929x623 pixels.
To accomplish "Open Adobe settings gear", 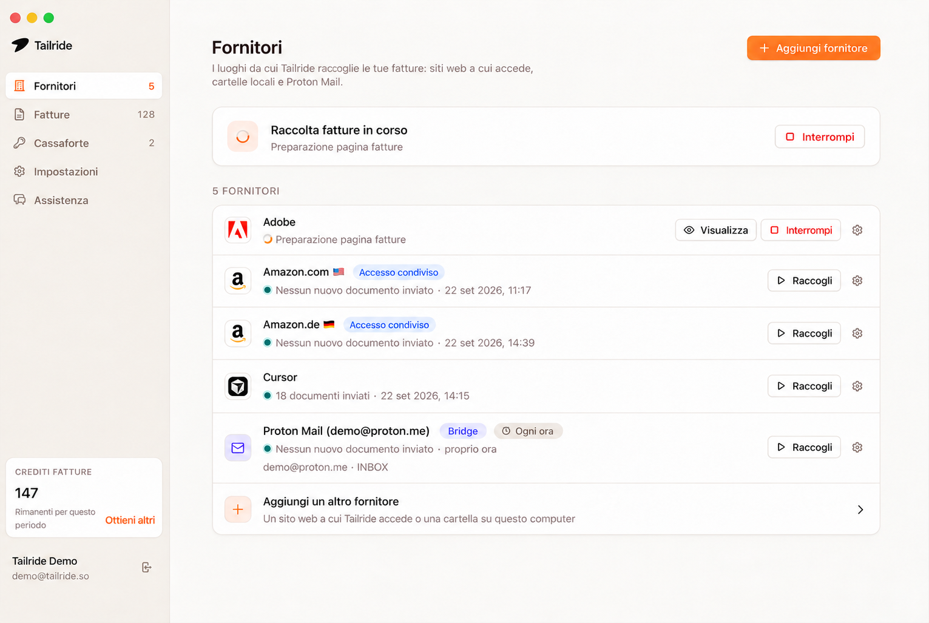I will coord(857,230).
